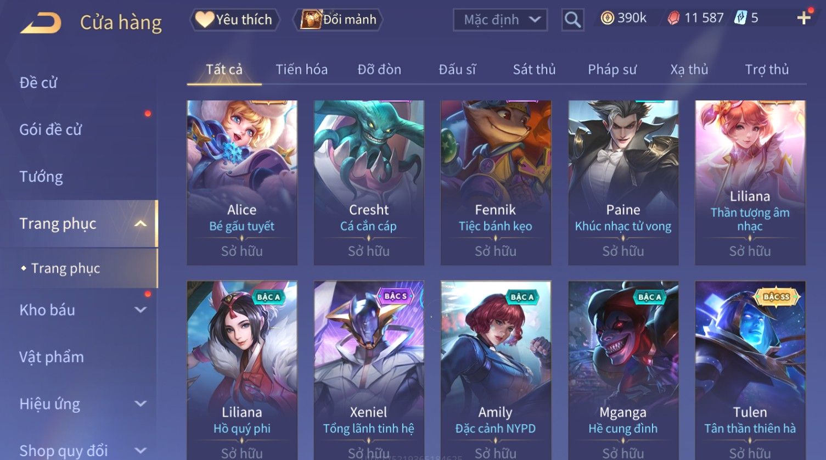Click the gold coin balance icon
The image size is (826, 460).
pos(607,18)
